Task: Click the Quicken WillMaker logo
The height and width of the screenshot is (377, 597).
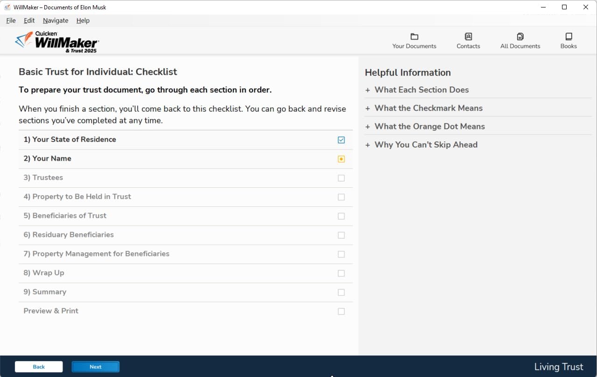Action: (57, 42)
